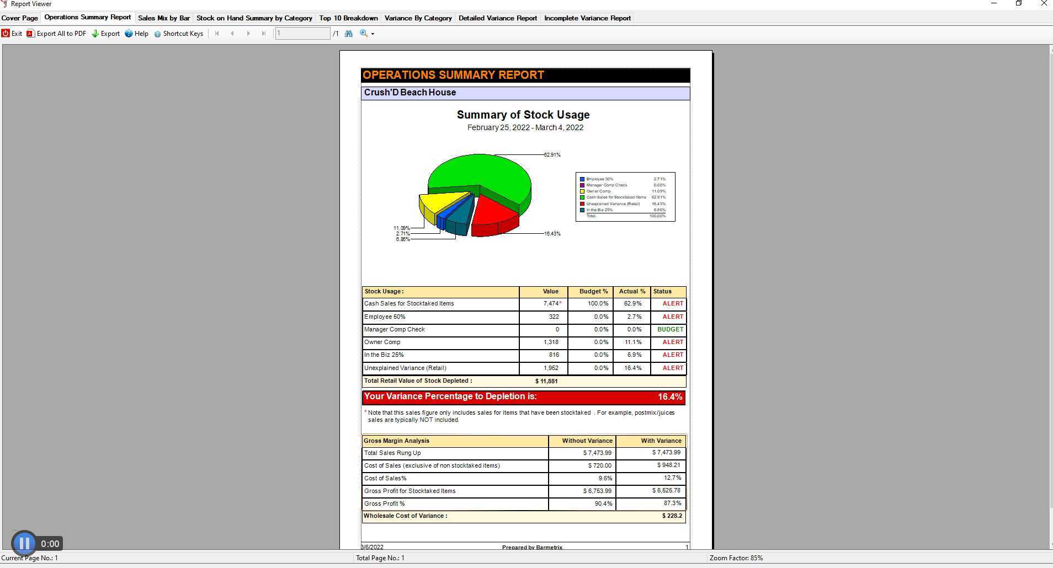The width and height of the screenshot is (1053, 568).
Task: Click the 'Zoom Factor: 85%' status entry
Action: click(736, 558)
